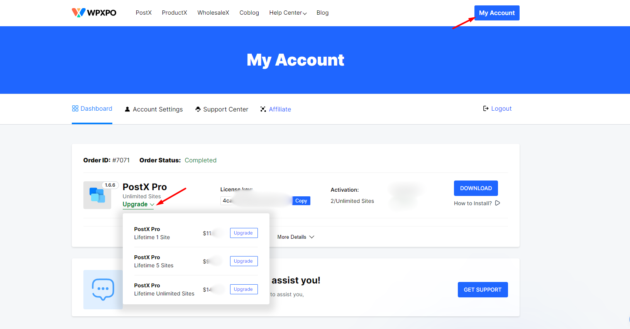Click the chat bubble support icon
This screenshot has width=630, height=329.
pyautogui.click(x=103, y=289)
